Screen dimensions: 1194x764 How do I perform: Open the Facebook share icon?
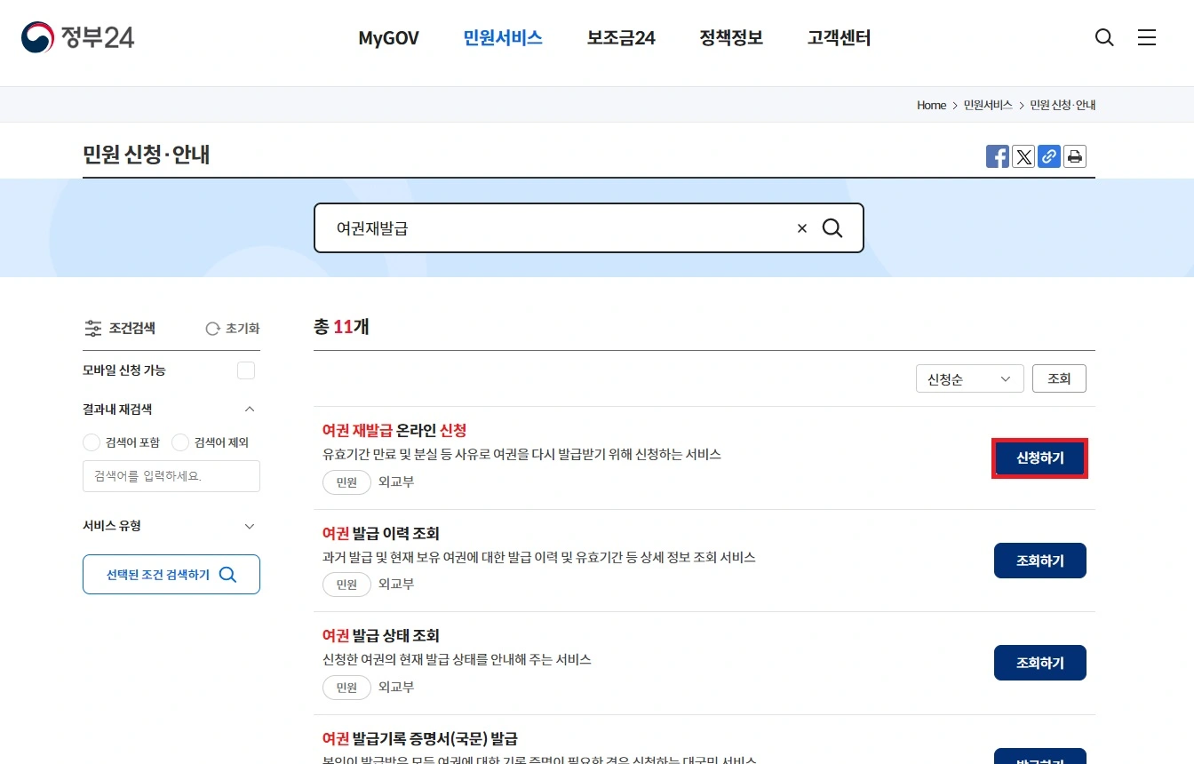coord(997,156)
